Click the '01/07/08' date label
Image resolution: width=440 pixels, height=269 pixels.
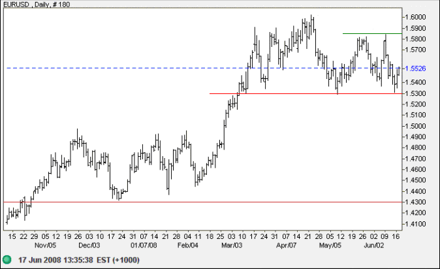tap(144, 245)
